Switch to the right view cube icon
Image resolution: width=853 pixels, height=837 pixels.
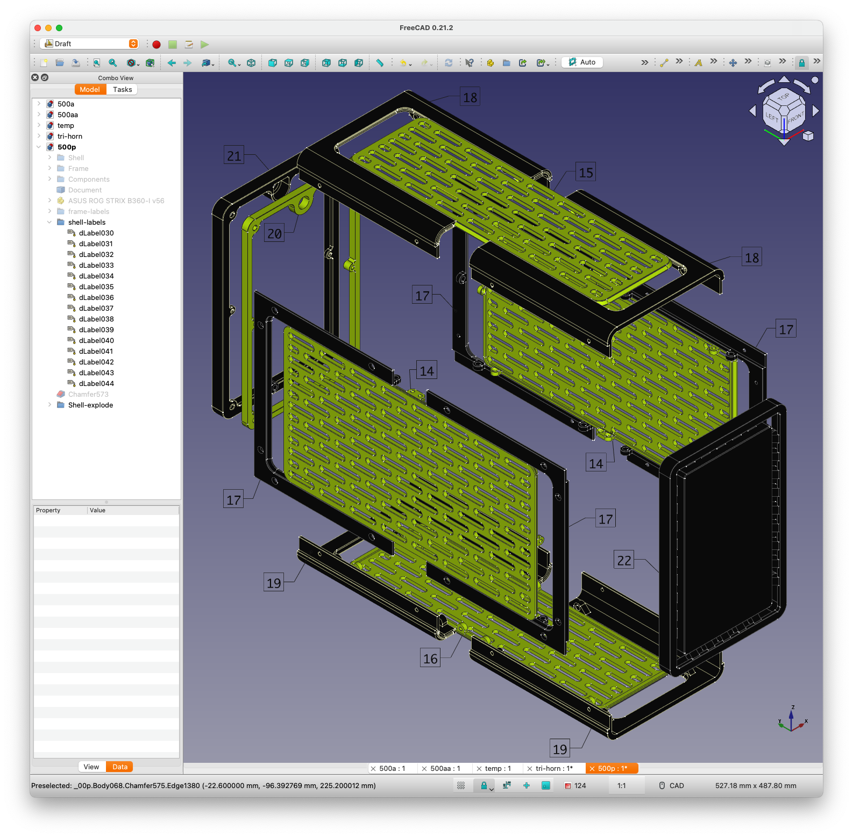click(x=305, y=63)
